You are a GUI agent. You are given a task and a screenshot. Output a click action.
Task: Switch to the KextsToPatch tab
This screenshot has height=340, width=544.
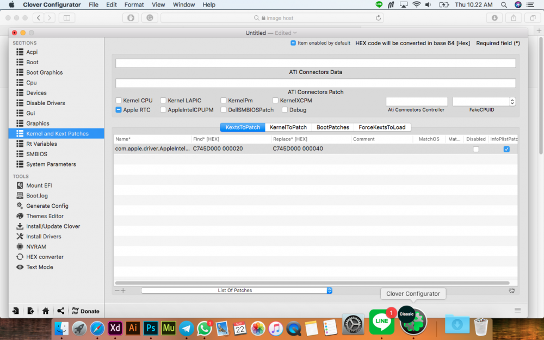(x=243, y=127)
